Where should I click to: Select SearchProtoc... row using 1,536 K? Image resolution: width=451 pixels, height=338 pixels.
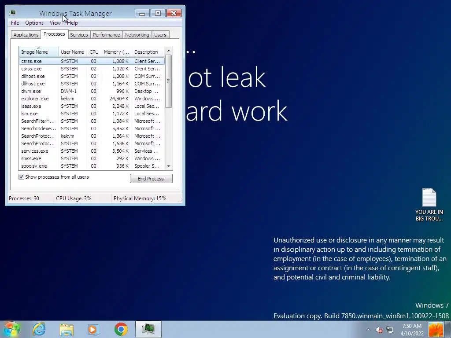[x=92, y=143]
